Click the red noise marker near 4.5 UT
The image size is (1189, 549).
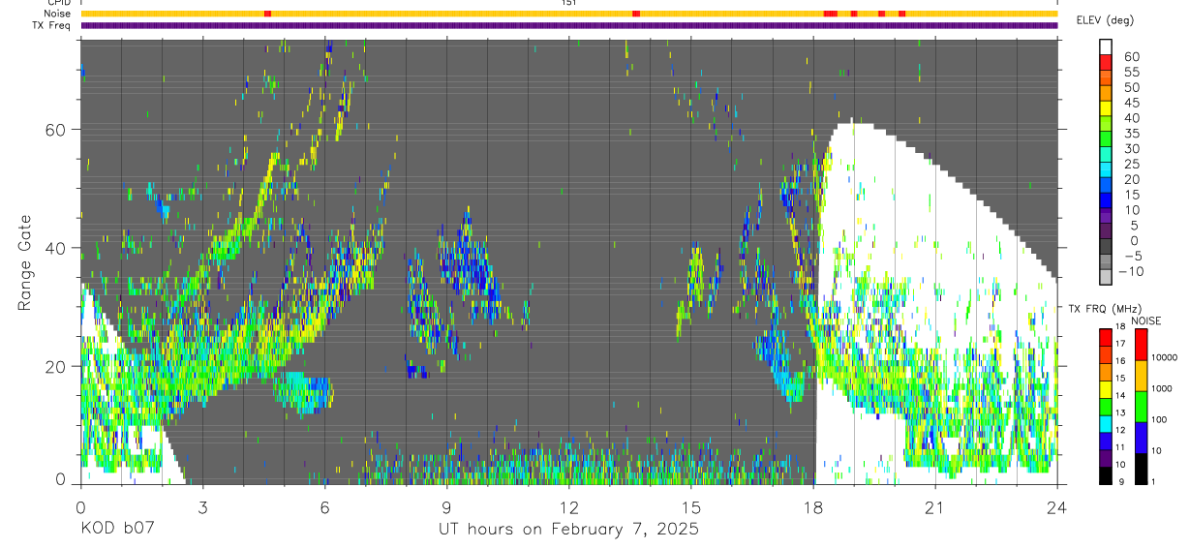(267, 14)
